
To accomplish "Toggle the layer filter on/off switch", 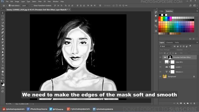I will coord(190,46).
